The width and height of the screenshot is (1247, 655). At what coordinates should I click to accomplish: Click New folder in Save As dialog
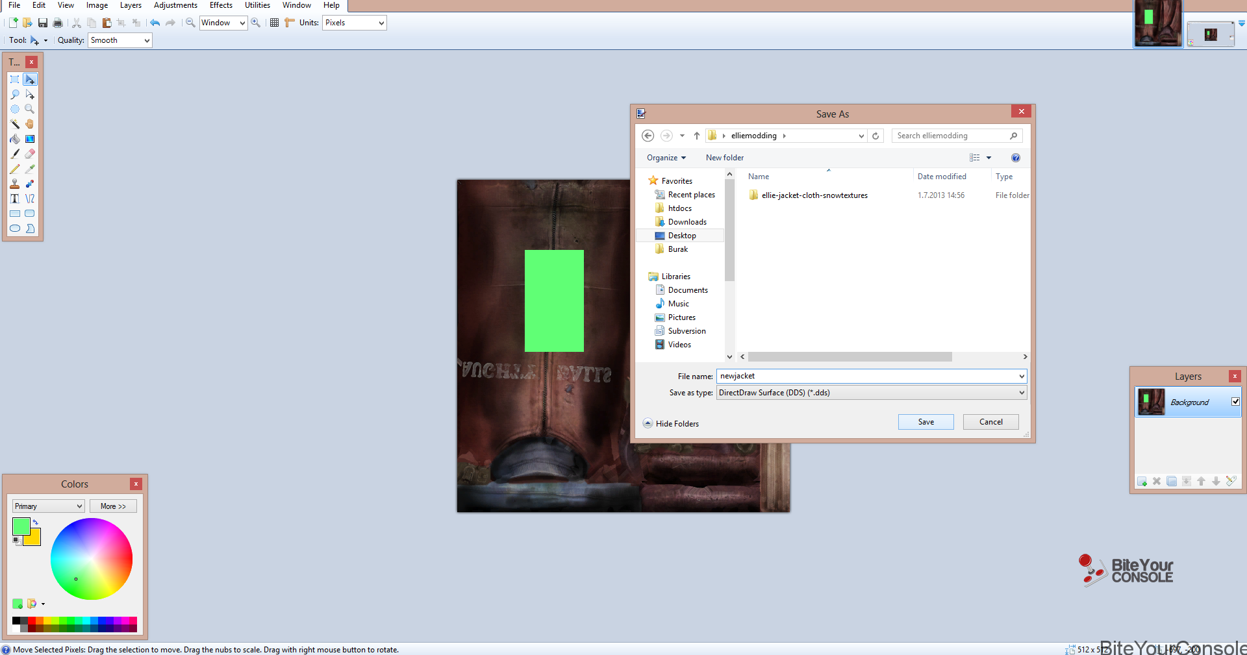pos(725,158)
